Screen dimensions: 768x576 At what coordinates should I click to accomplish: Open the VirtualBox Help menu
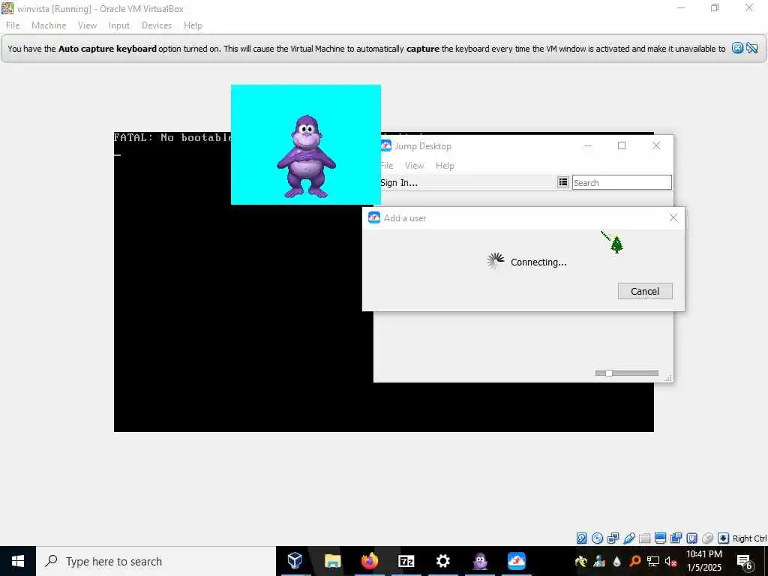(193, 25)
